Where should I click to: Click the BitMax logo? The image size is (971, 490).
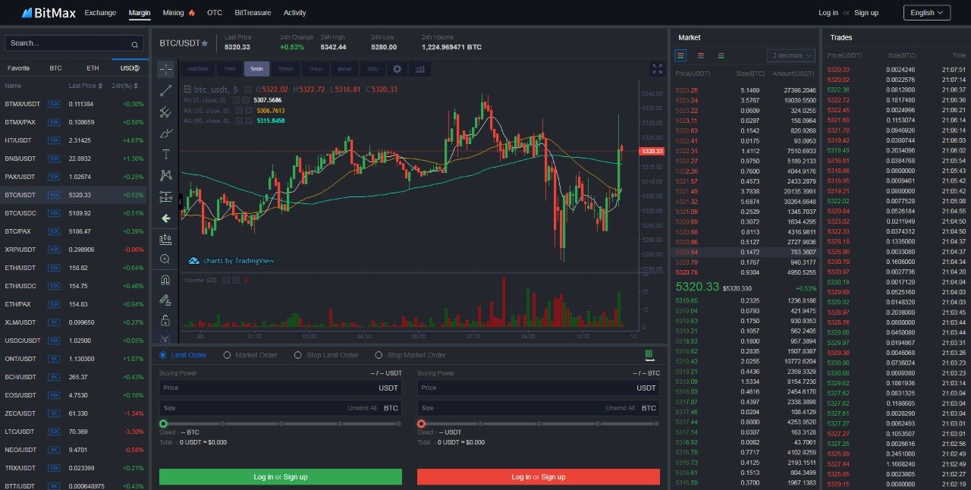(x=48, y=12)
